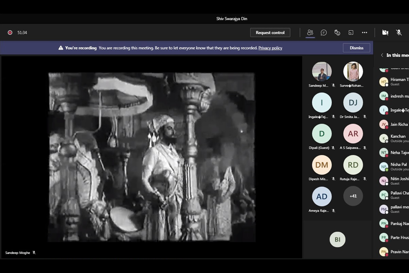Click the muted mic icon beside Ameya Raje...
This screenshot has width=409, height=273.
pyautogui.click(x=333, y=211)
